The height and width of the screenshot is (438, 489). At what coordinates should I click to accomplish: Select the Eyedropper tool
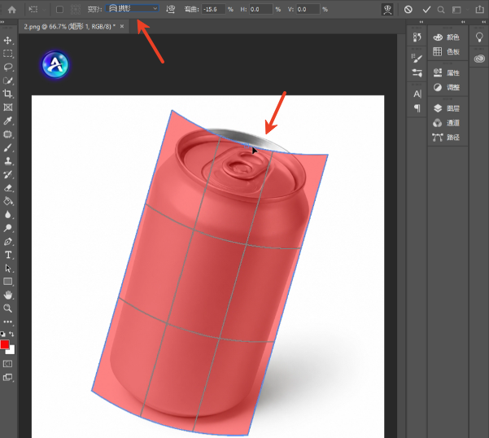[8, 120]
